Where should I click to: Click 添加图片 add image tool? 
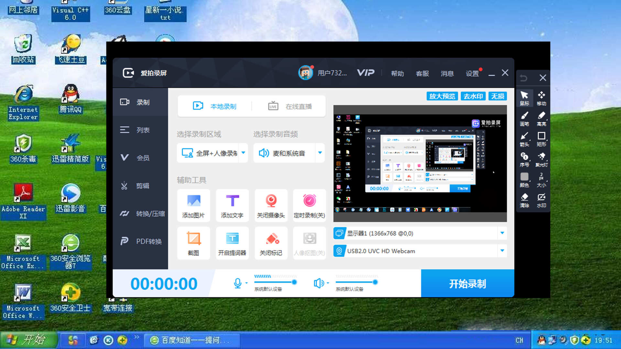[193, 206]
